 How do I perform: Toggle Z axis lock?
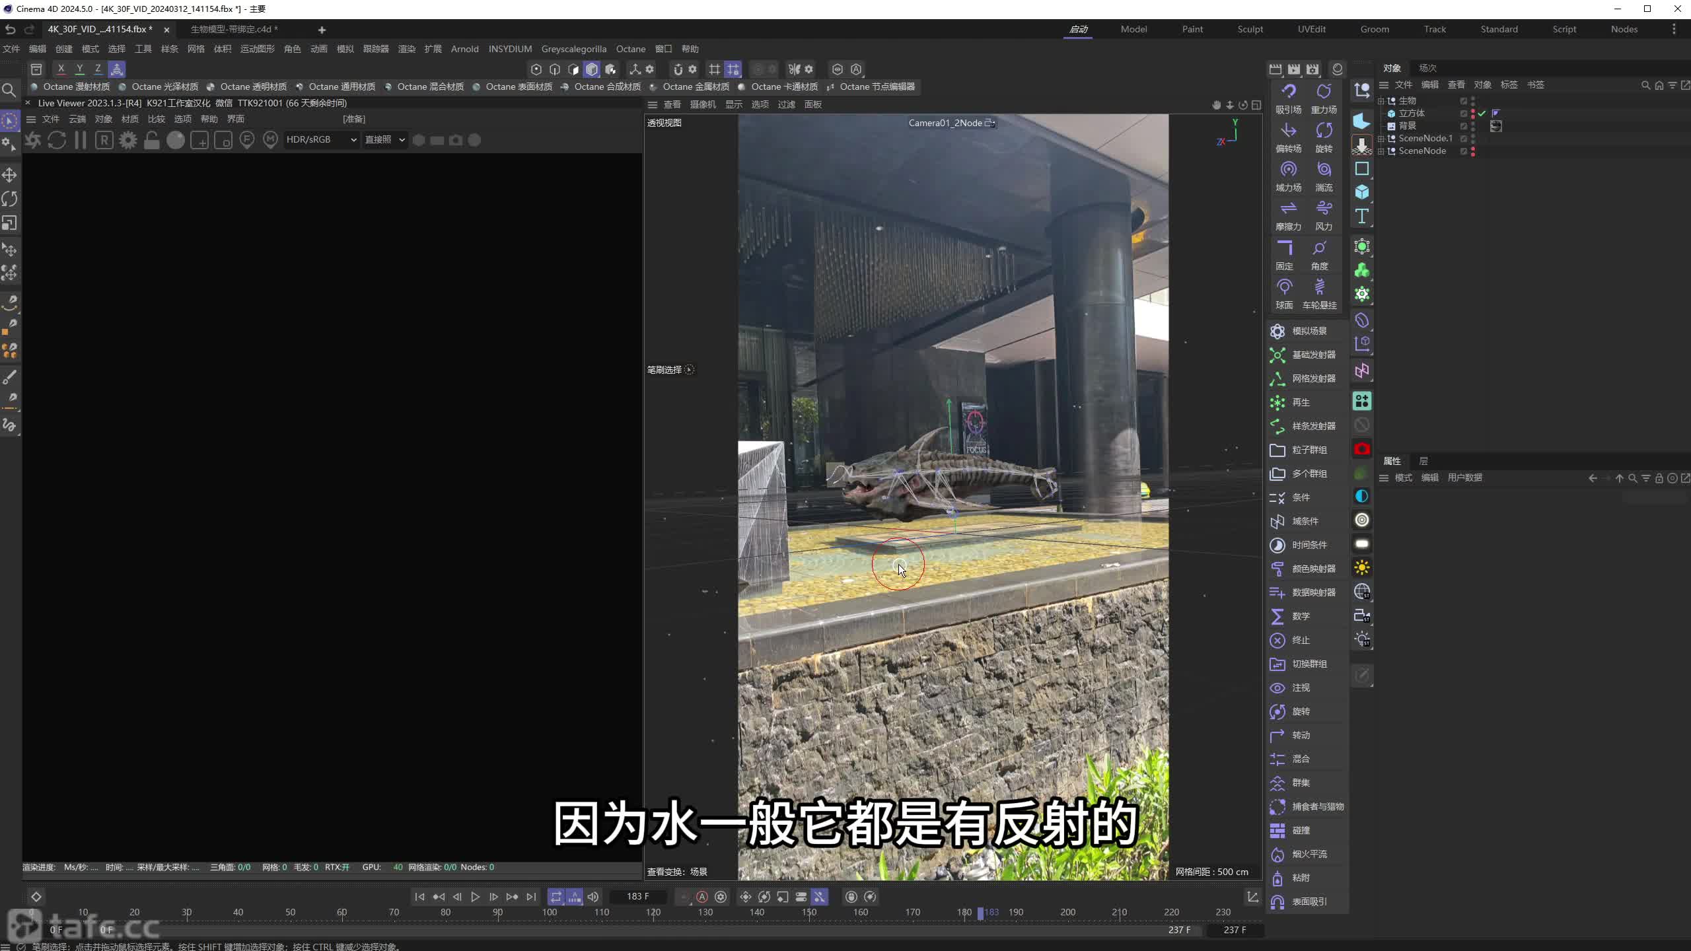(x=98, y=69)
